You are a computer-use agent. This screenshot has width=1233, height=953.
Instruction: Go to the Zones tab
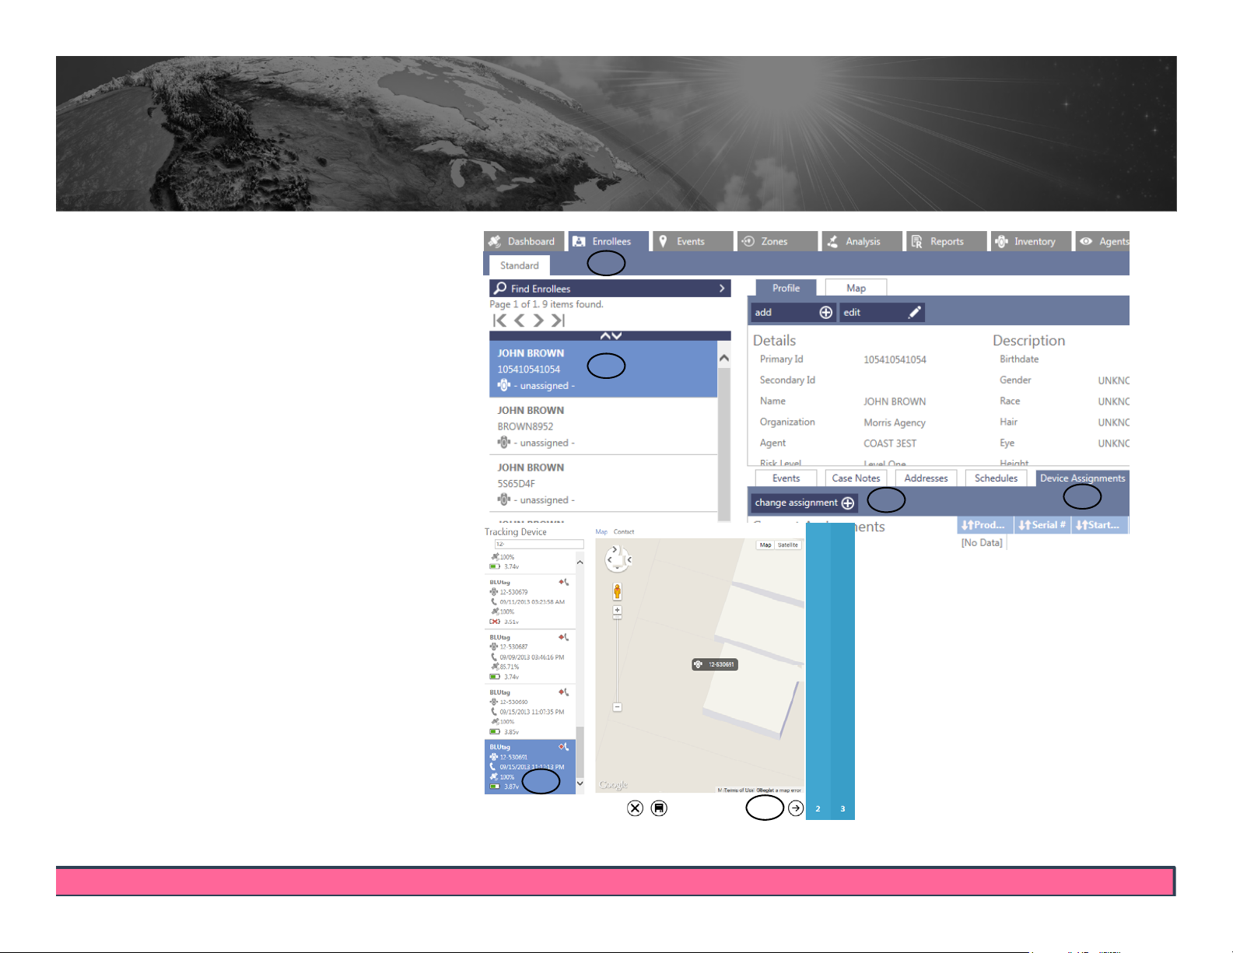(776, 241)
